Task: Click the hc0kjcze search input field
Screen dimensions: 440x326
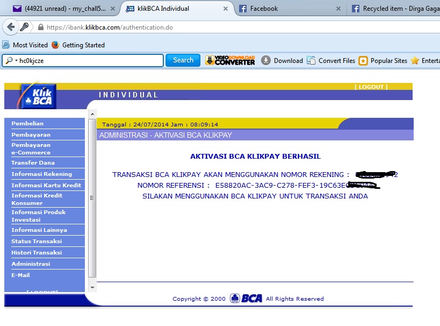Action: 86,61
